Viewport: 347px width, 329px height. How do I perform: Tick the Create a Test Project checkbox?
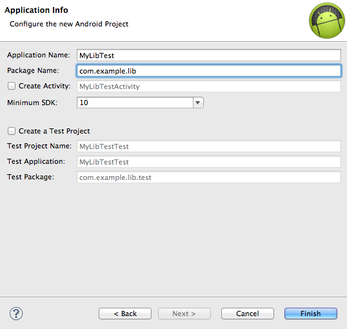point(12,131)
